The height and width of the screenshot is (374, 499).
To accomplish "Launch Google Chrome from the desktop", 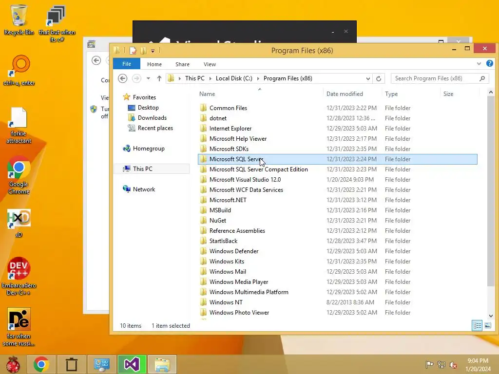I will pyautogui.click(x=19, y=175).
